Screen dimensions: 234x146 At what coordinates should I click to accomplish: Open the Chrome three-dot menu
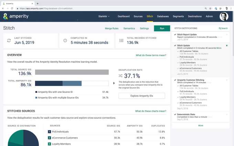click(231, 8)
